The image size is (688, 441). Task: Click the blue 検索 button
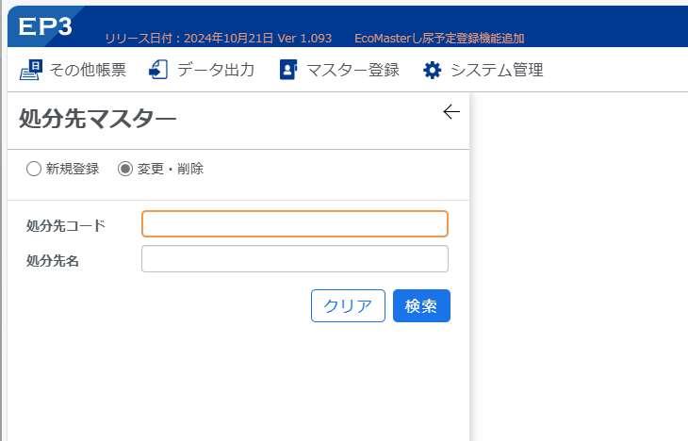click(x=421, y=306)
